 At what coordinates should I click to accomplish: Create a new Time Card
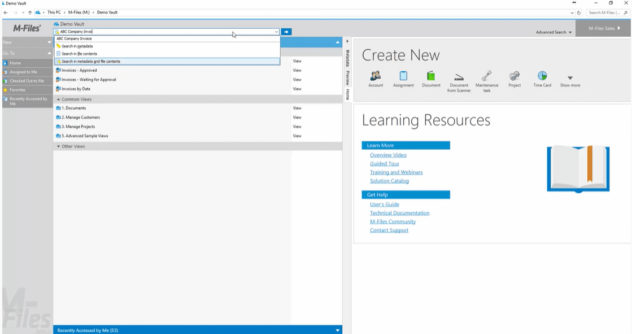(542, 76)
